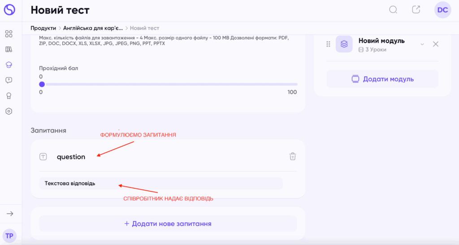Click Додати нове запитання button
The height and width of the screenshot is (245, 459).
coord(168,224)
